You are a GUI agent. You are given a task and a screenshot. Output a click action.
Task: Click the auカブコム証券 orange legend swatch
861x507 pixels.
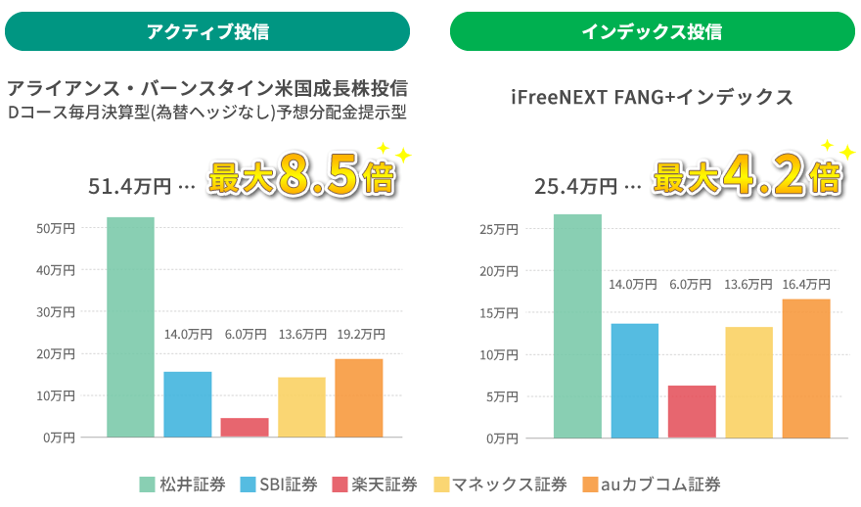pos(590,484)
